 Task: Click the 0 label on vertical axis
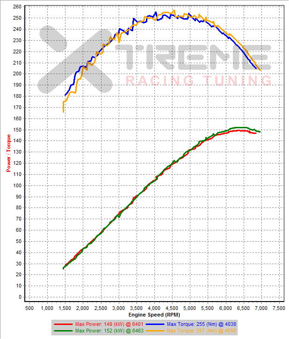tap(19, 297)
